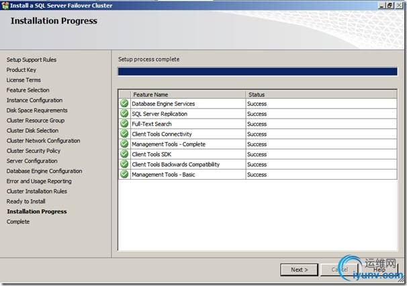407x286 pixels.
Task: Select the Client Tools Backwards Compatibility feature name
Action: (x=176, y=165)
